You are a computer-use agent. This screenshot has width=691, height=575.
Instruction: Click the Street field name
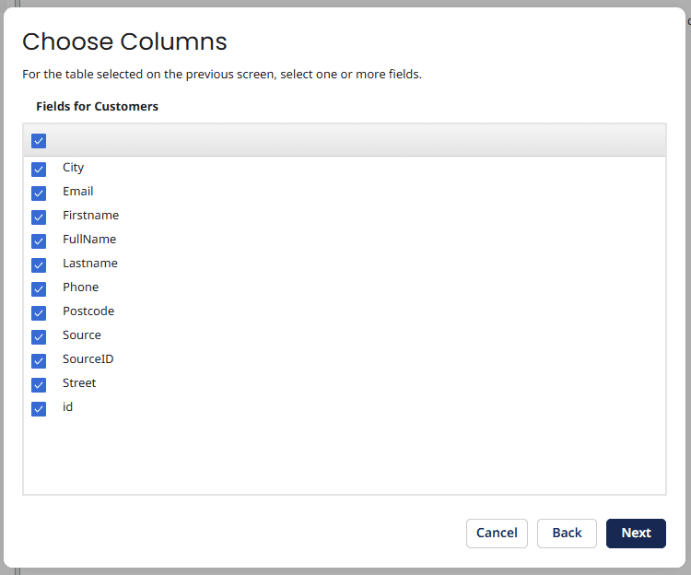click(x=79, y=383)
